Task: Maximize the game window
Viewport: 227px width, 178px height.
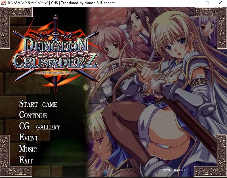Action: click(x=207, y=3)
